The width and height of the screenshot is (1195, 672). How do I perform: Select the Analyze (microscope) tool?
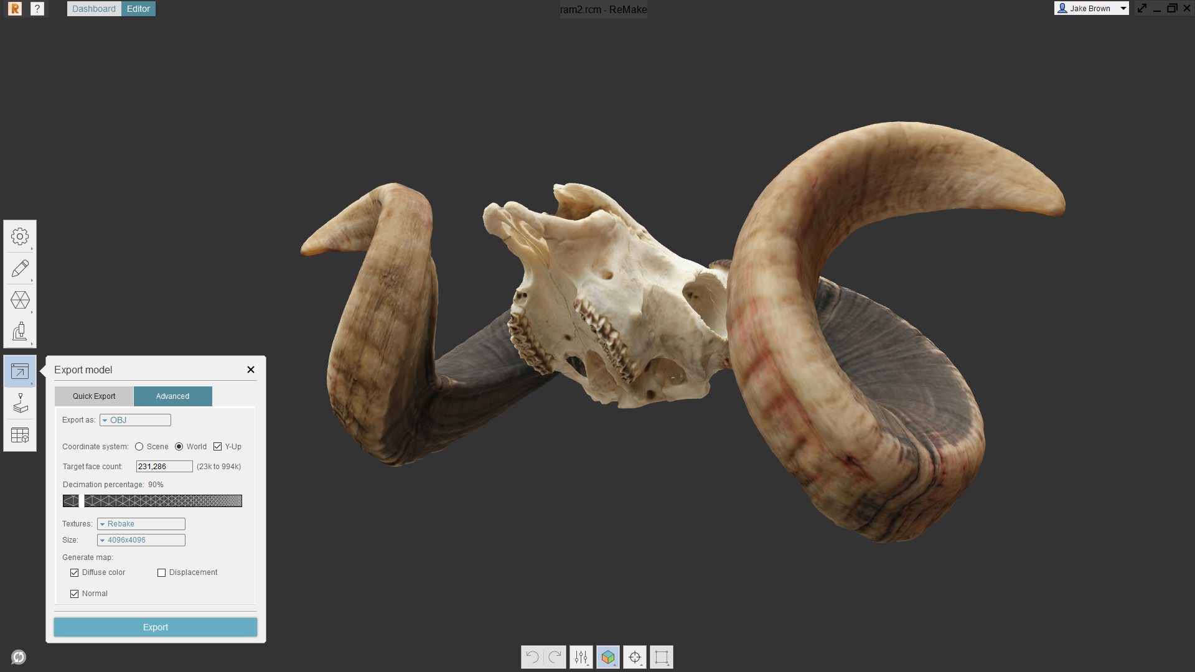20,332
